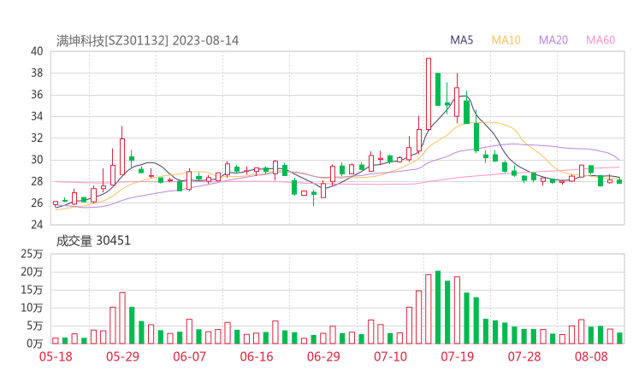Click the stock title 满坤科技[SZ301132]
The image size is (633, 376).
tap(112, 41)
